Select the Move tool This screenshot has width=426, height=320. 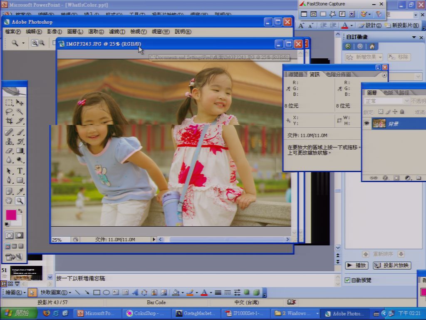[20, 102]
